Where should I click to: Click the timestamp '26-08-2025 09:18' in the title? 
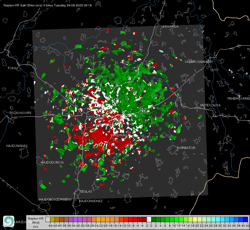79,5
